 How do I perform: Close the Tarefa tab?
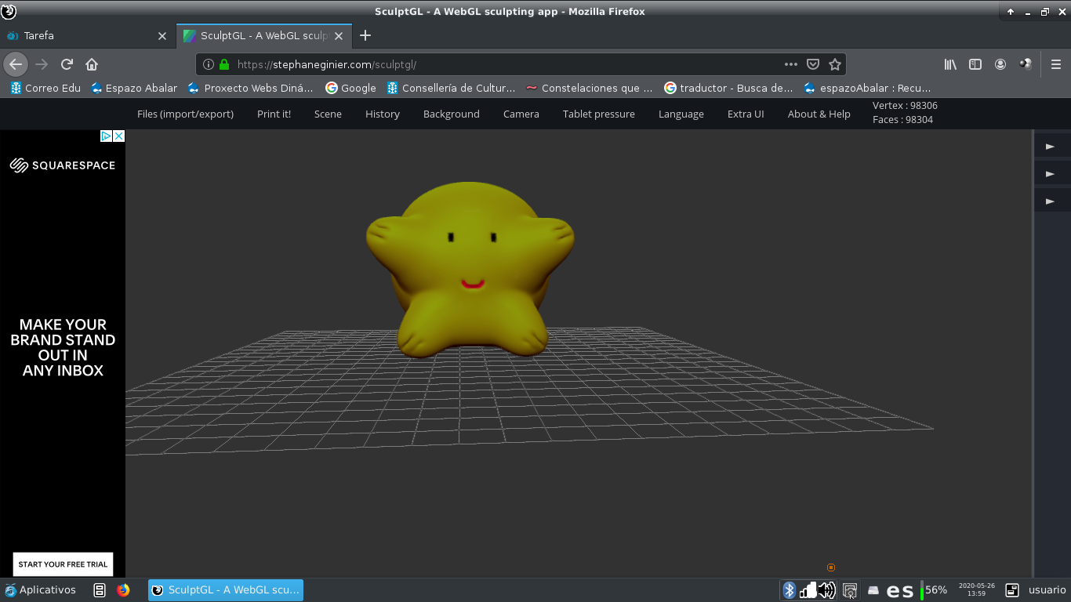coord(162,36)
